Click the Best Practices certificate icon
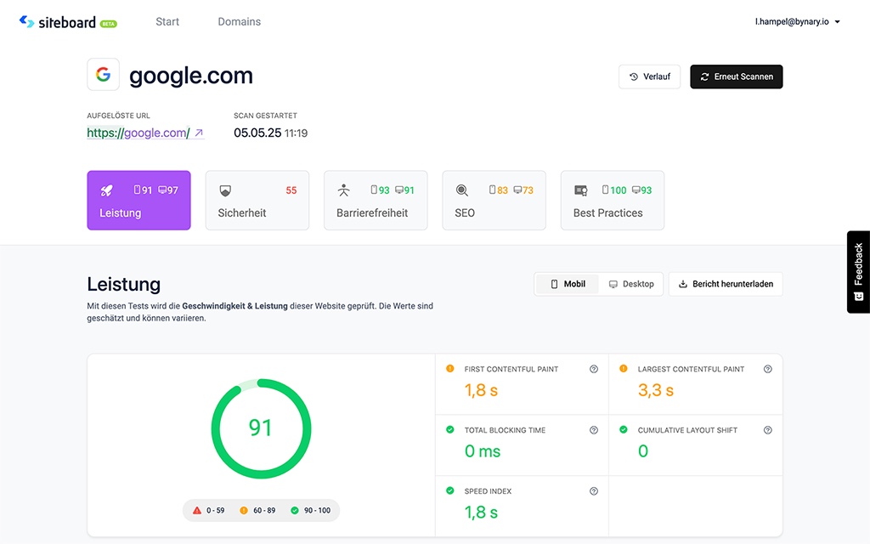 coord(581,190)
